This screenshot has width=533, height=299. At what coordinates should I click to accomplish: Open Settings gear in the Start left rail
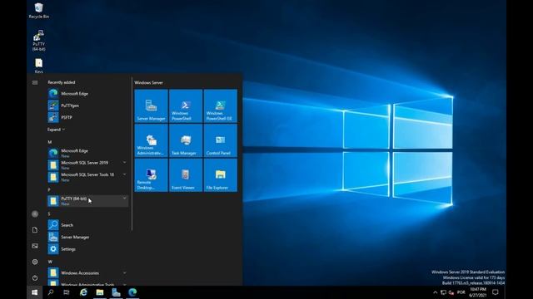tap(35, 262)
